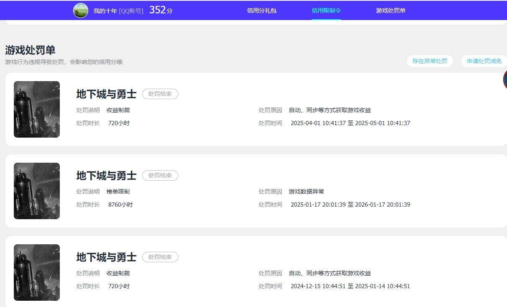The image size is (507, 307).
Task: Click the 地下城与勇士 title of the 榜单限制 card
Action: 106,176
